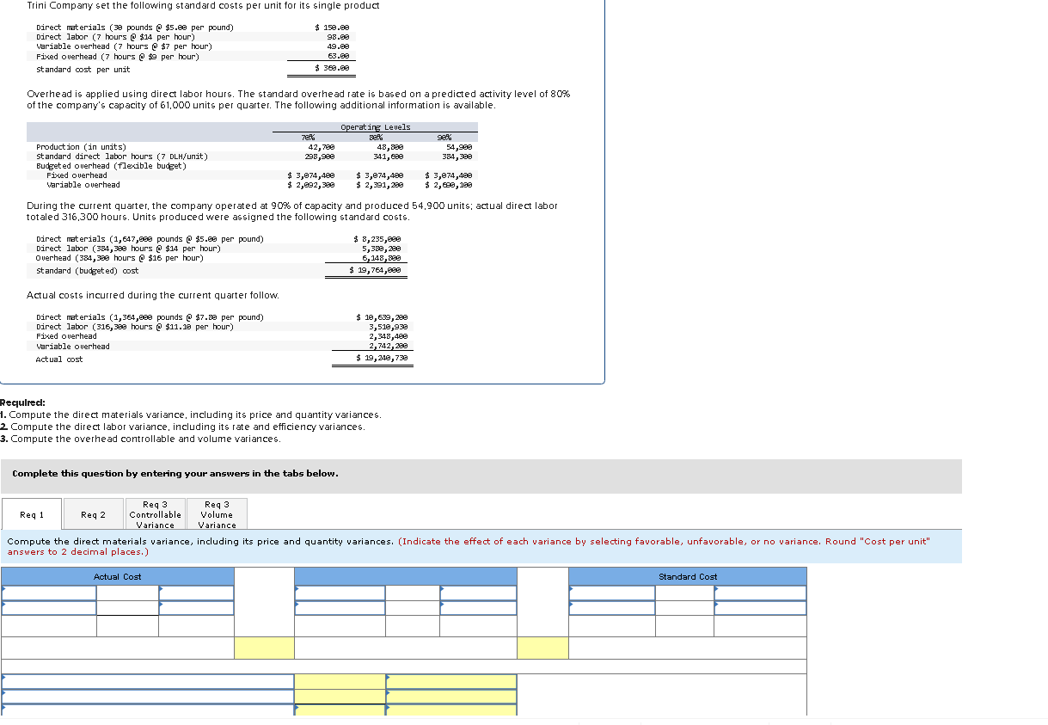Select 'Actual costs incurred during the current quarter follow' text
This screenshot has height=725, width=1048.
(x=153, y=295)
